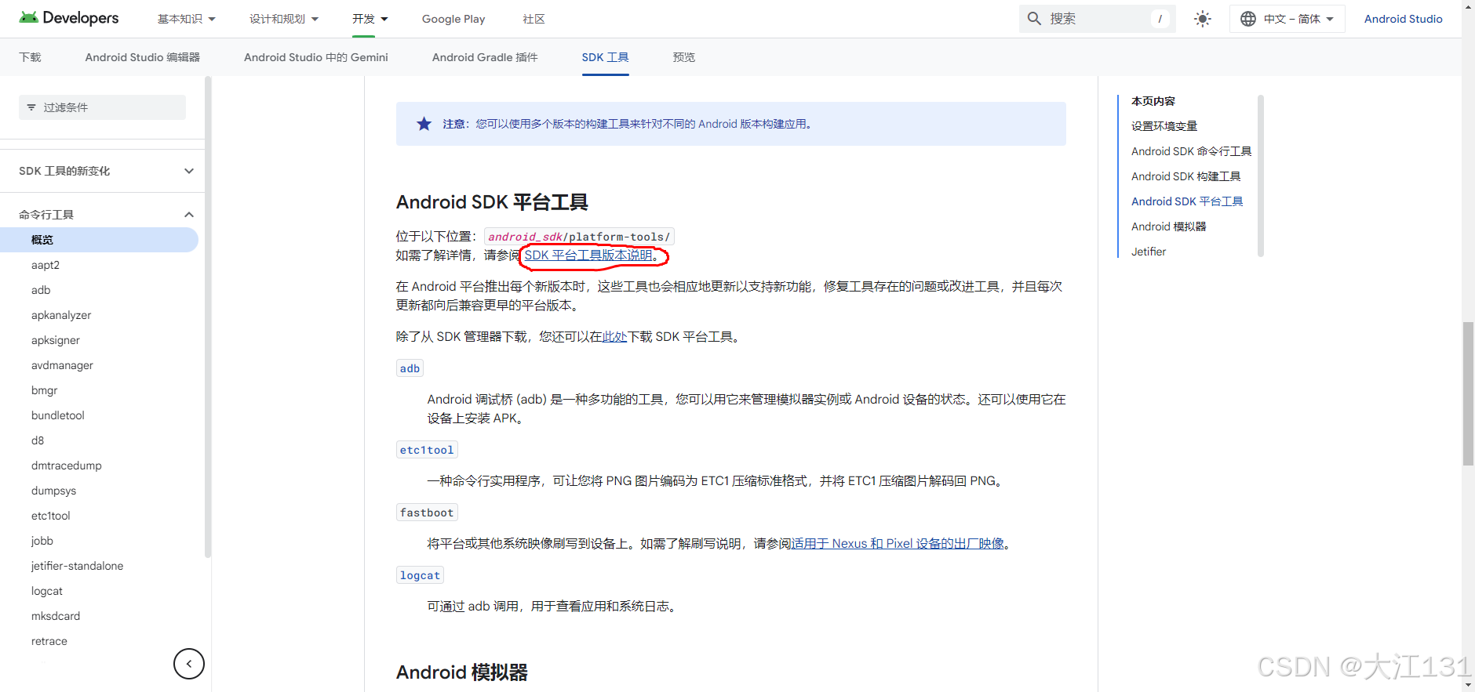Open apkanalyzer in the sidebar
The width and height of the screenshot is (1475, 692).
tap(61, 315)
